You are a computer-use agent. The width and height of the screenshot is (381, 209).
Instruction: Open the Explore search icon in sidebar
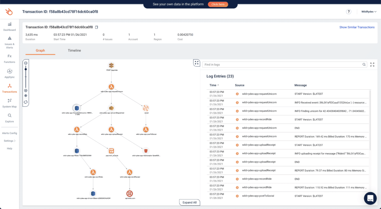[x=9, y=116]
